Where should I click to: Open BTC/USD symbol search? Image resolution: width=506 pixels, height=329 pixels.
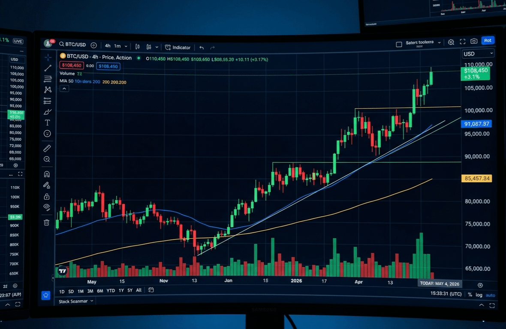coord(72,45)
